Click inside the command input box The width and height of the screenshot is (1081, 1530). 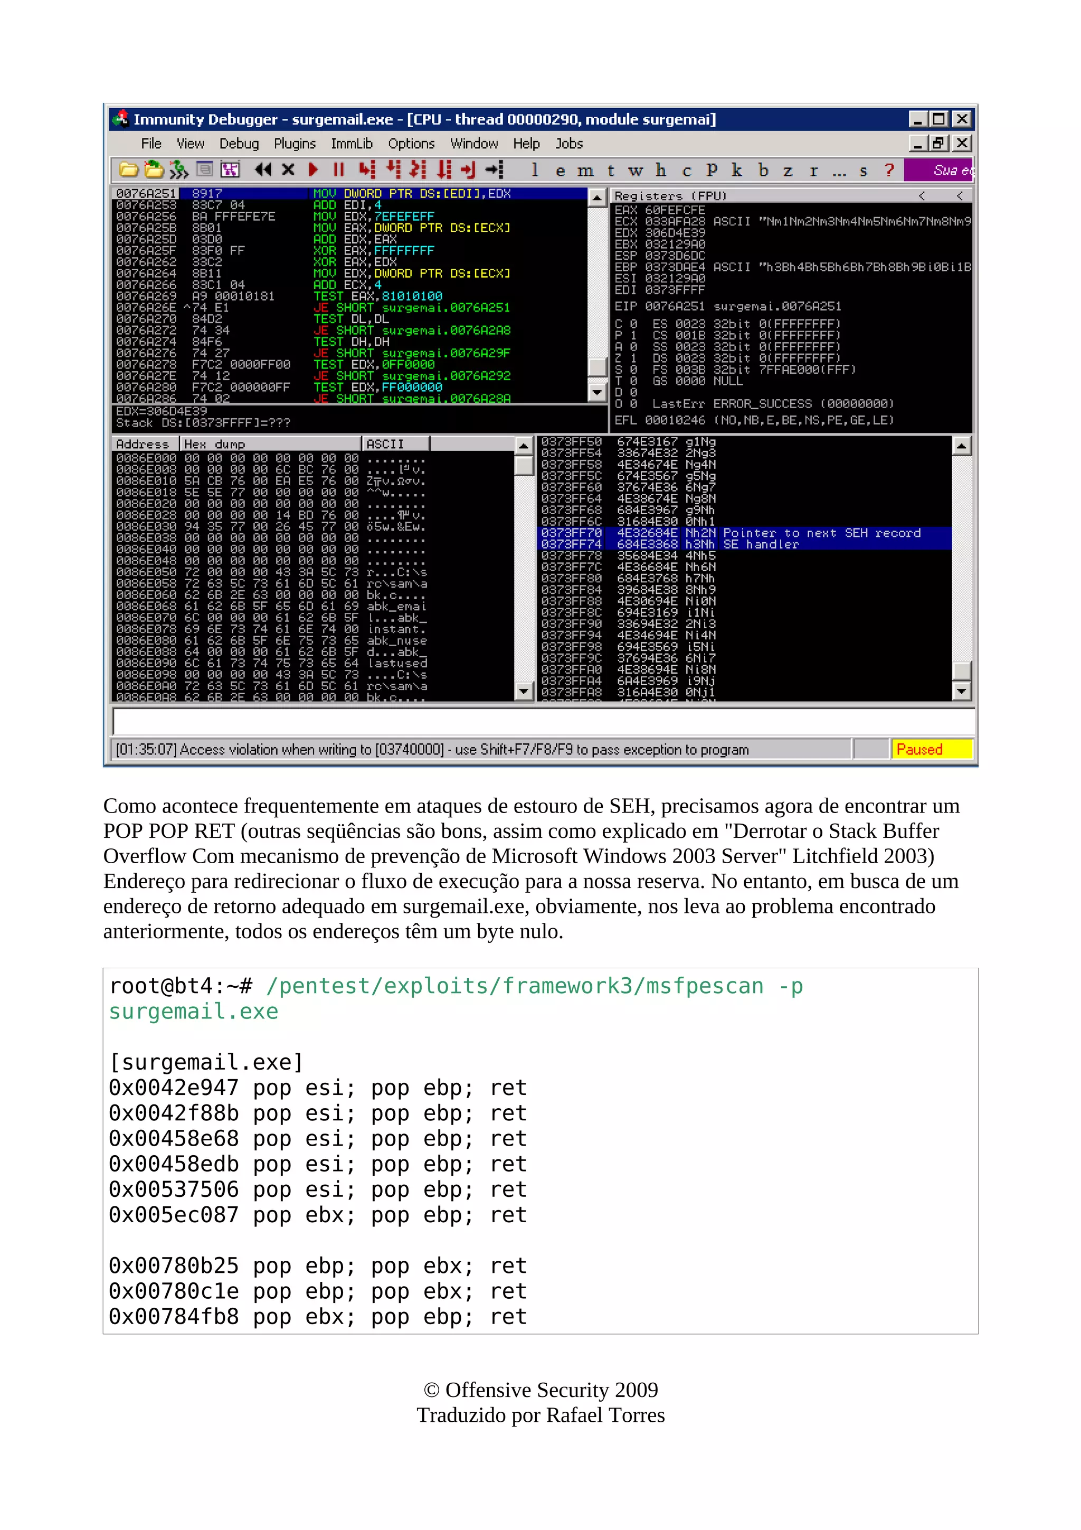click(544, 722)
